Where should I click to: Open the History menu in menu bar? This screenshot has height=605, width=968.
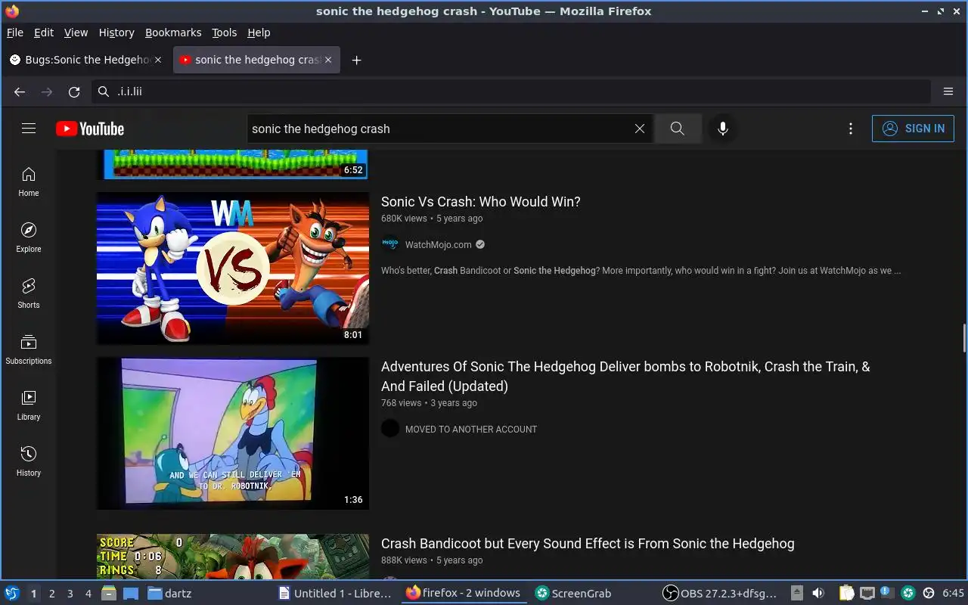116,33
